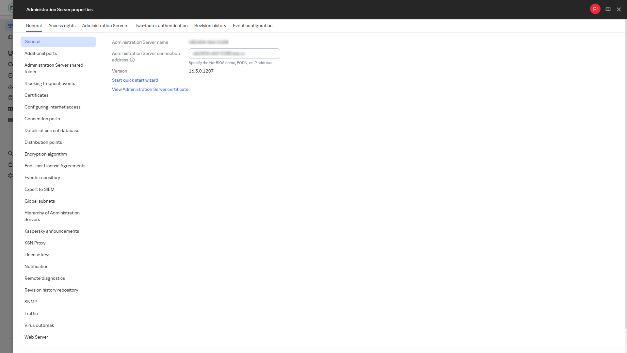This screenshot has height=353, width=627.
Task: Open Administration Server shared folder section
Action: pyautogui.click(x=58, y=69)
